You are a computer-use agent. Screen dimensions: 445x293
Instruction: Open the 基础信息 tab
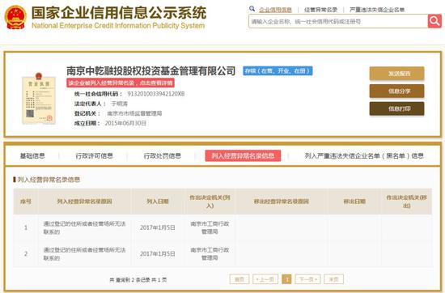pyautogui.click(x=32, y=156)
